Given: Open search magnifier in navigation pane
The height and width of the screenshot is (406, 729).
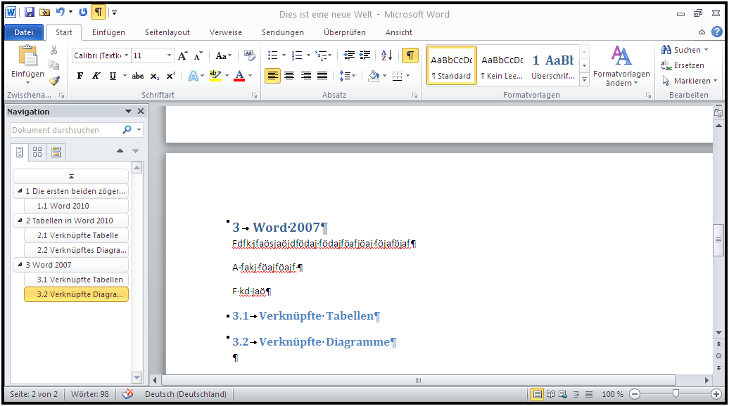Looking at the screenshot, I should (127, 129).
